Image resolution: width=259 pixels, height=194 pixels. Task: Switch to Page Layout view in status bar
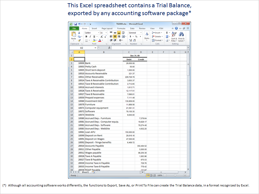point(151,175)
